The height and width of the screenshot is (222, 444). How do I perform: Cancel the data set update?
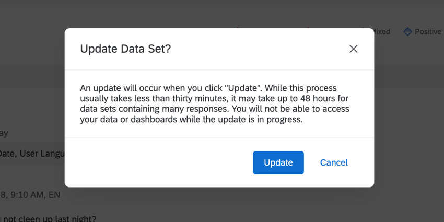click(x=334, y=162)
